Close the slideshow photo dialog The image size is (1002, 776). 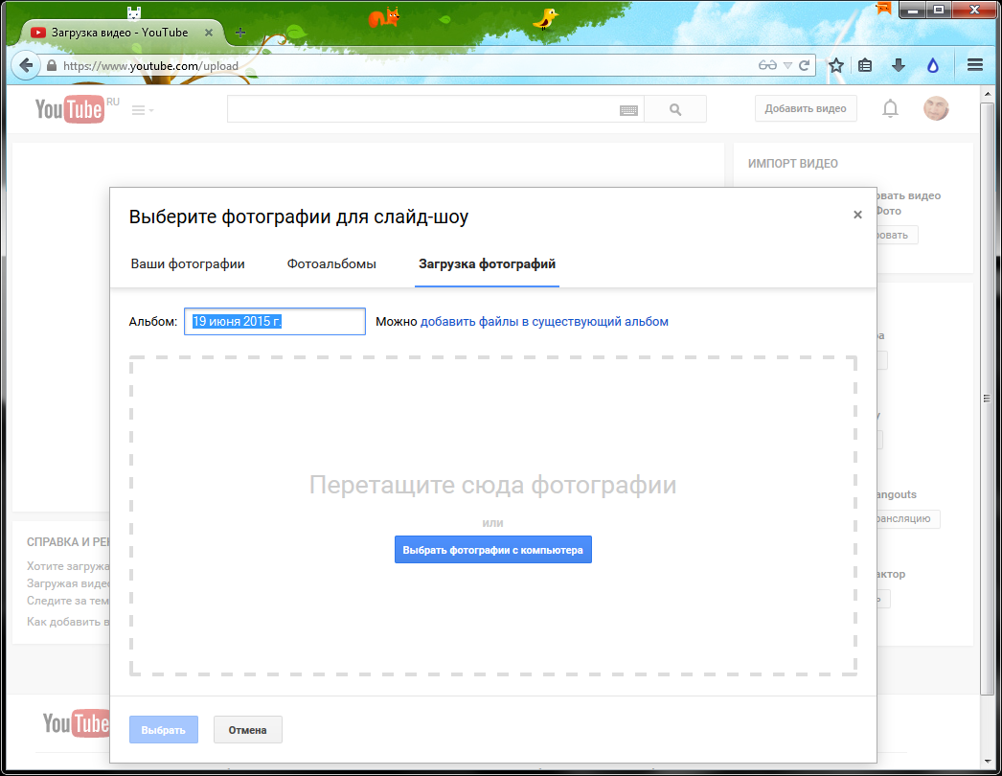point(857,215)
